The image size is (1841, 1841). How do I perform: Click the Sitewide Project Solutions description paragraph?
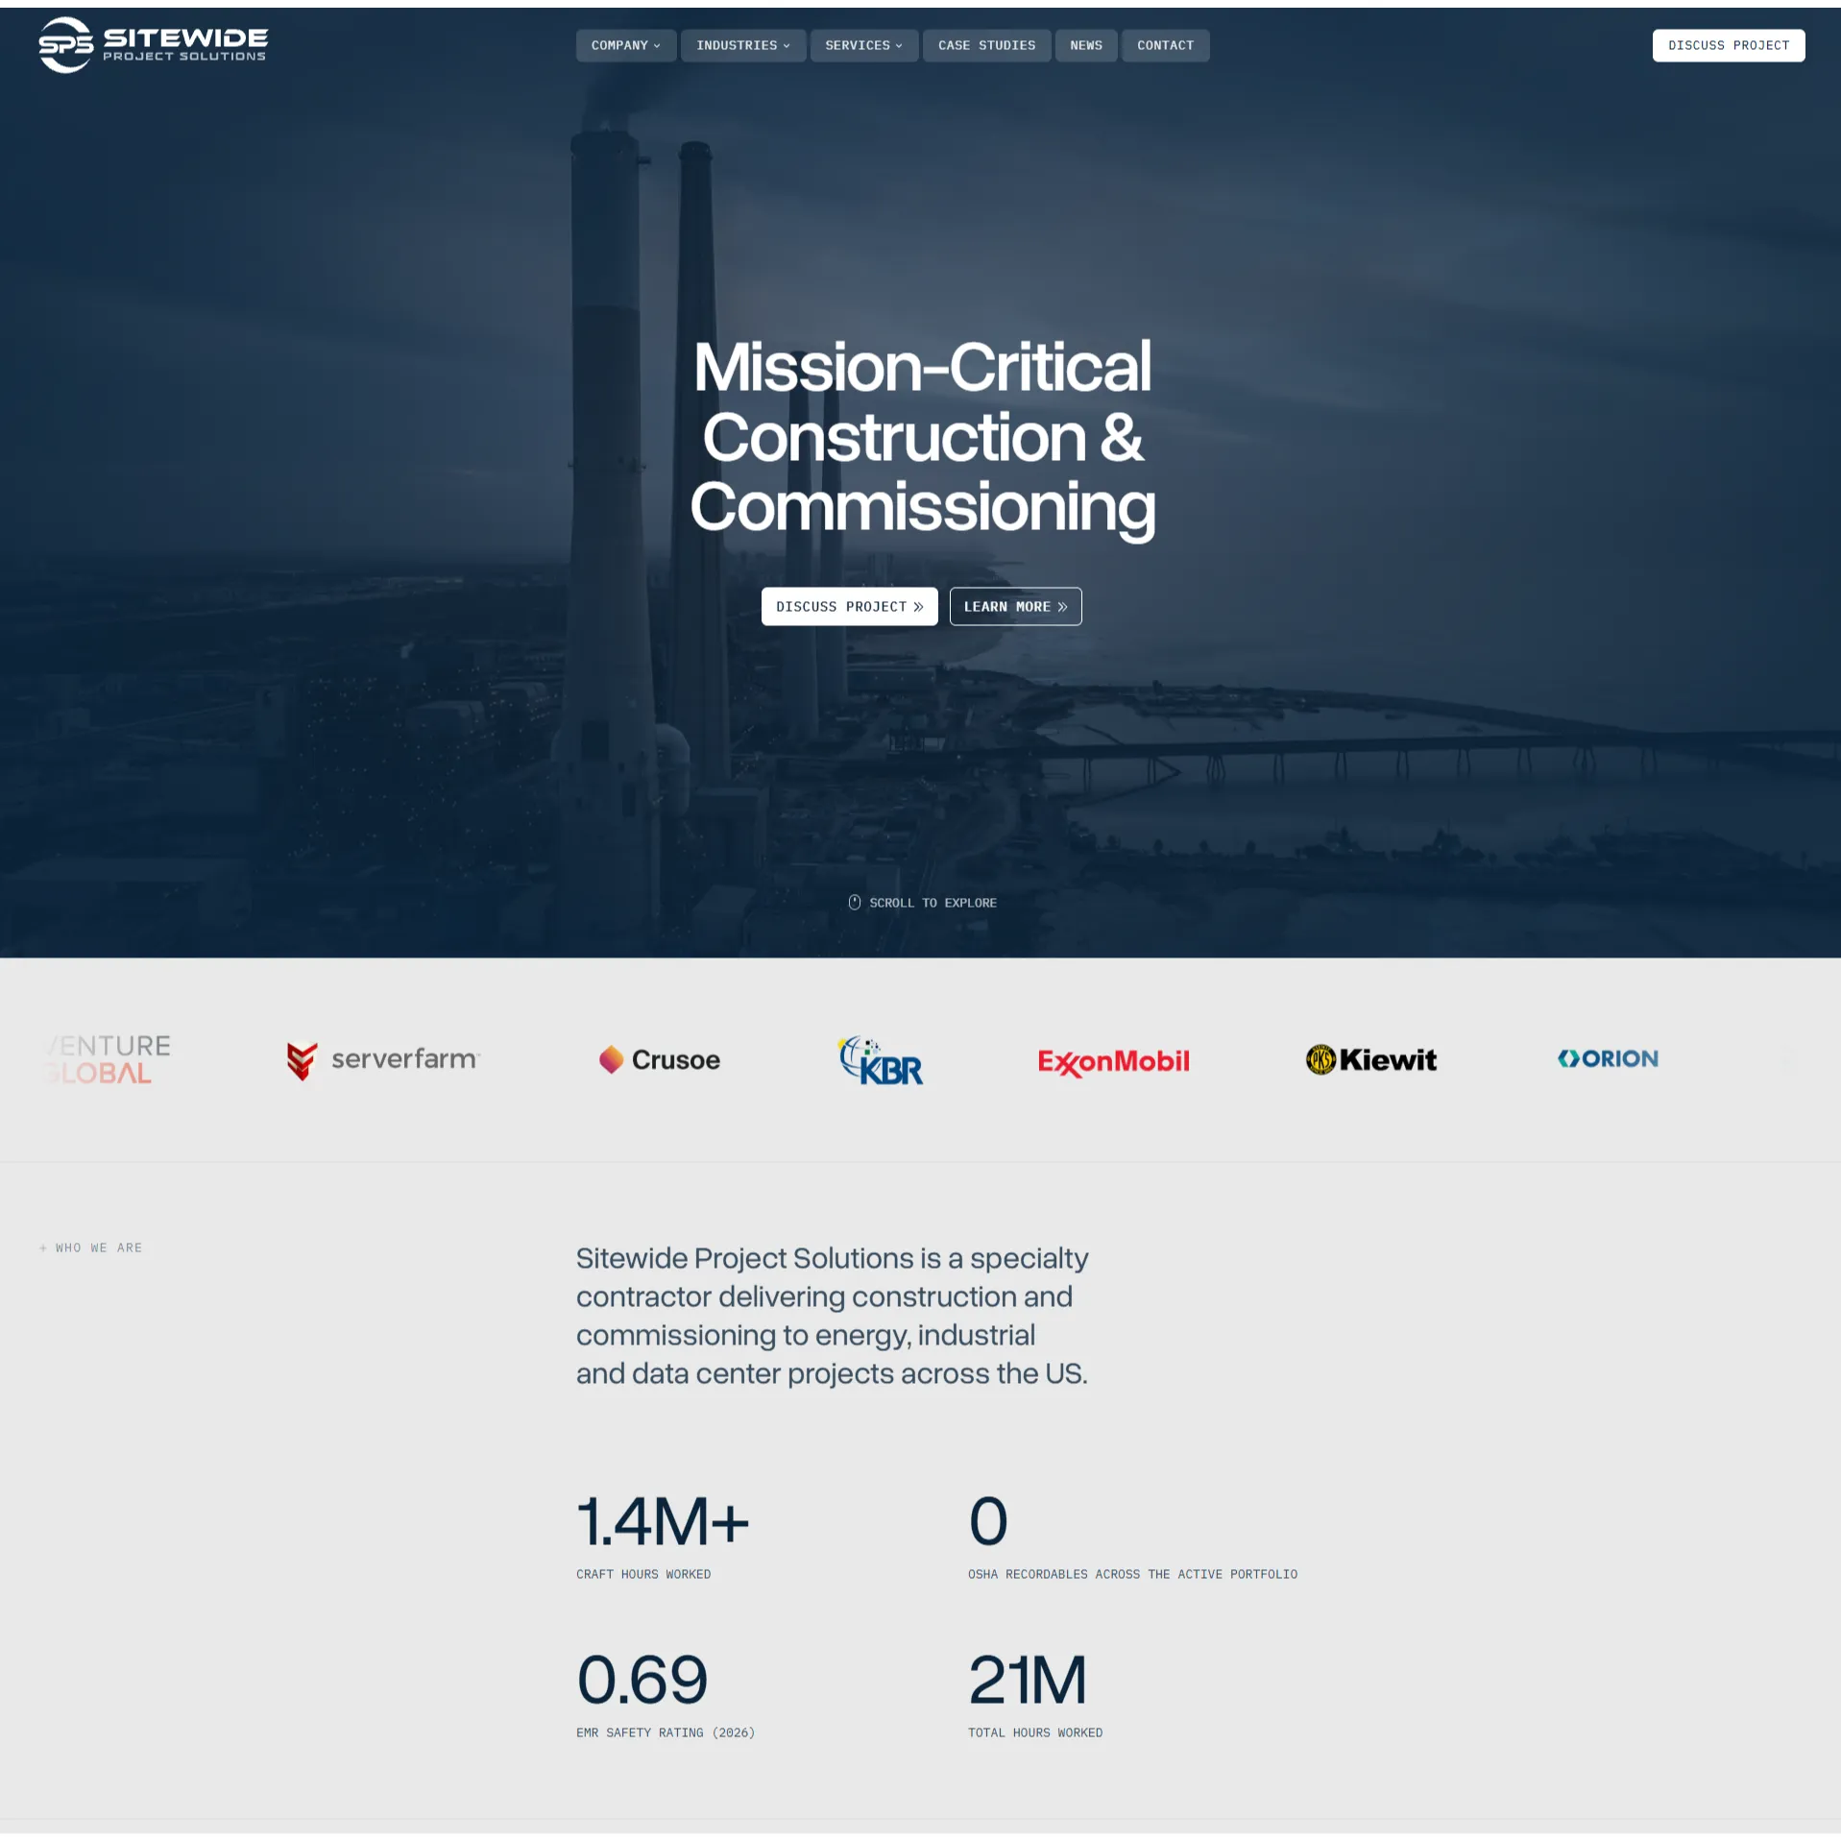tap(832, 1316)
